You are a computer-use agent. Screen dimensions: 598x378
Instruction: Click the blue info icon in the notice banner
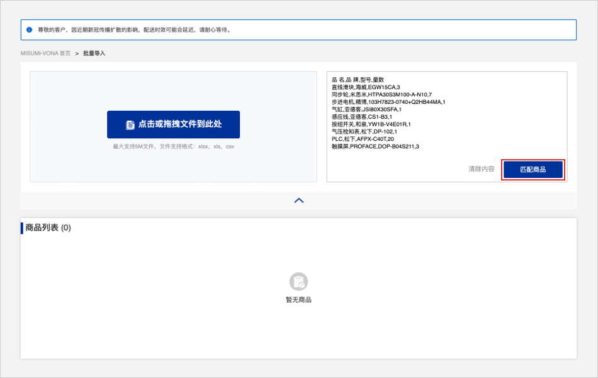pyautogui.click(x=29, y=30)
